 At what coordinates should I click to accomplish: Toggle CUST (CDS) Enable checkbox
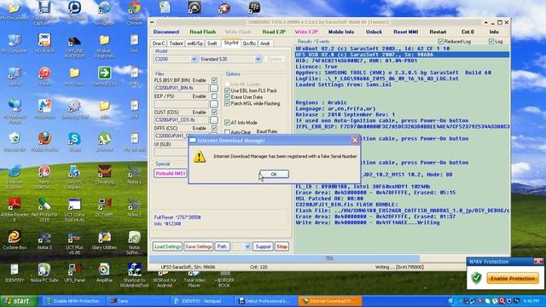[214, 112]
